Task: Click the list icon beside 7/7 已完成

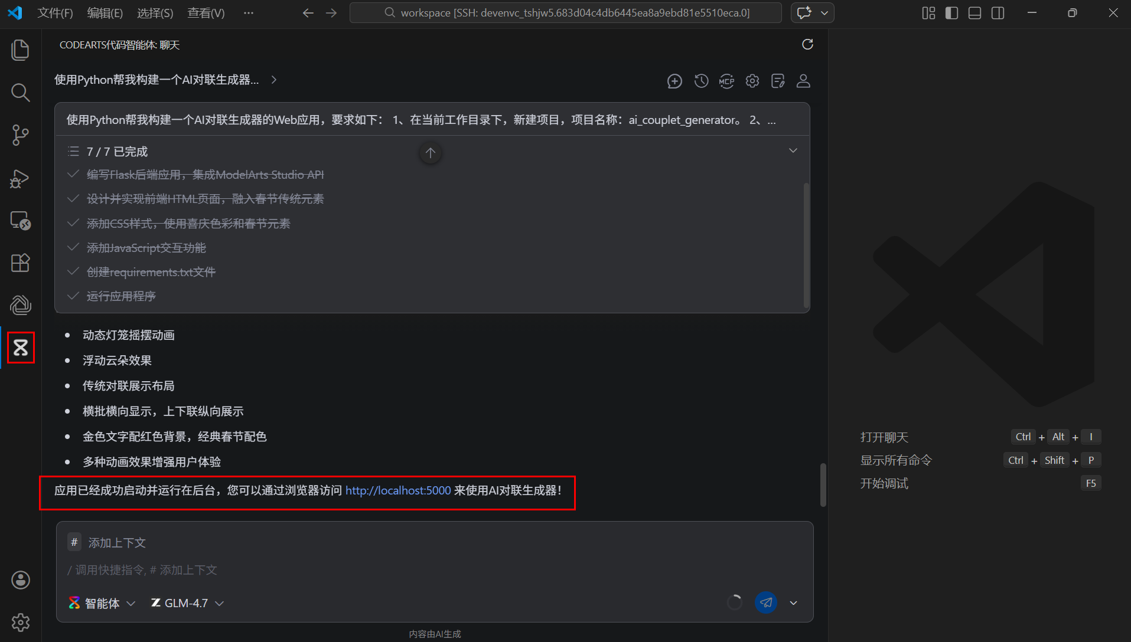Action: pos(73,152)
